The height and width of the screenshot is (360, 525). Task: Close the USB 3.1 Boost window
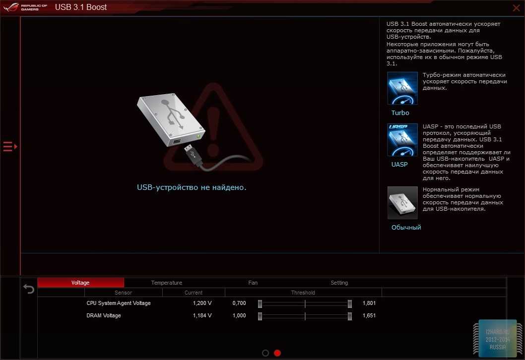point(516,7)
